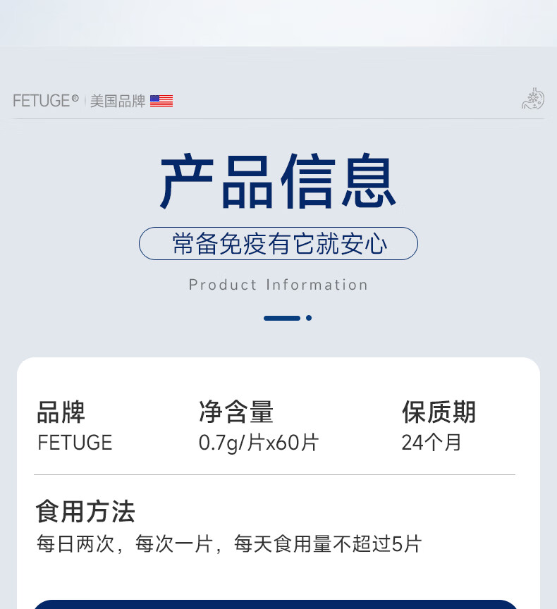Click the 产品信息 main heading
Viewport: 557px width, 609px height.
278,181
